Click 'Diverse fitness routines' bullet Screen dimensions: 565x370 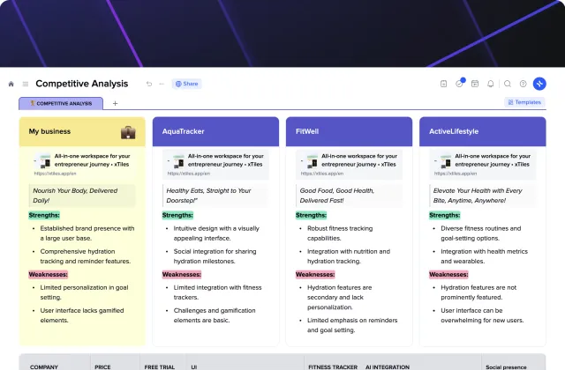[x=480, y=233]
